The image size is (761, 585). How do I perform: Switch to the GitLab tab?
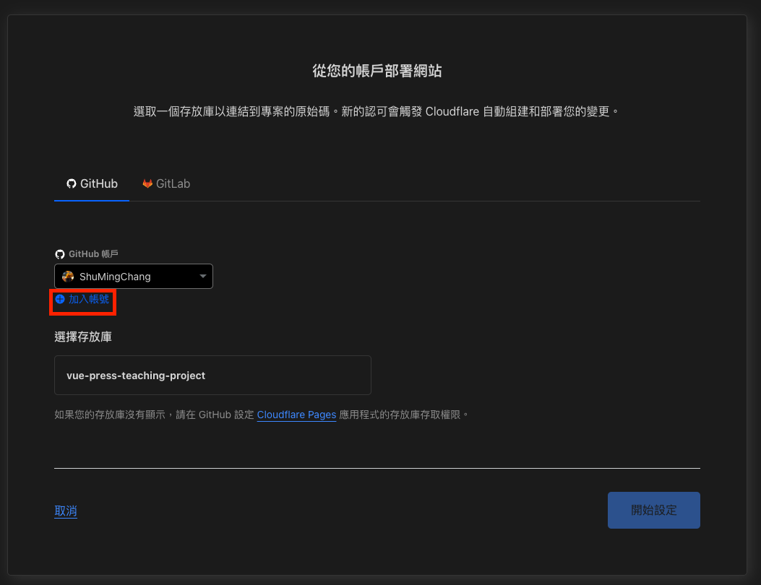point(166,184)
